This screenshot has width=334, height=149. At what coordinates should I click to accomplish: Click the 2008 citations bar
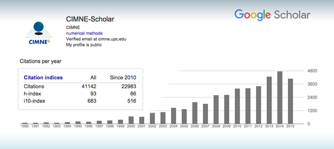coord(216,110)
